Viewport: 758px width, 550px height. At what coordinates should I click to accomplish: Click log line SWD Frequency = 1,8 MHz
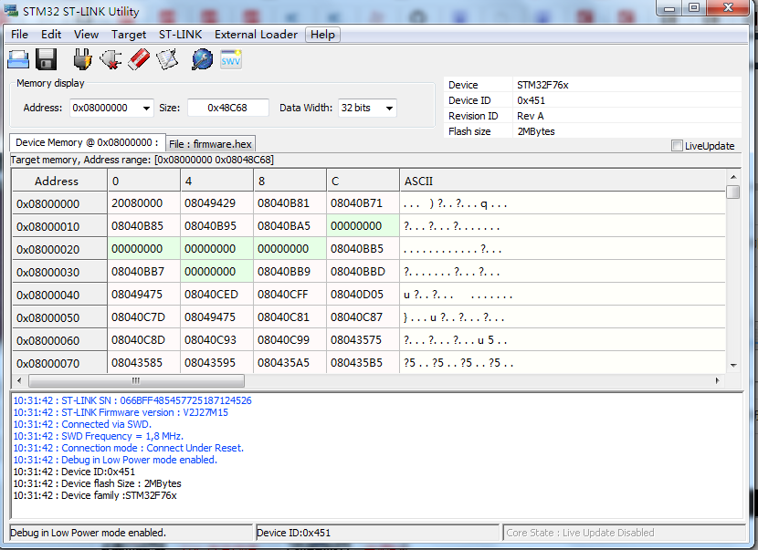pos(98,436)
